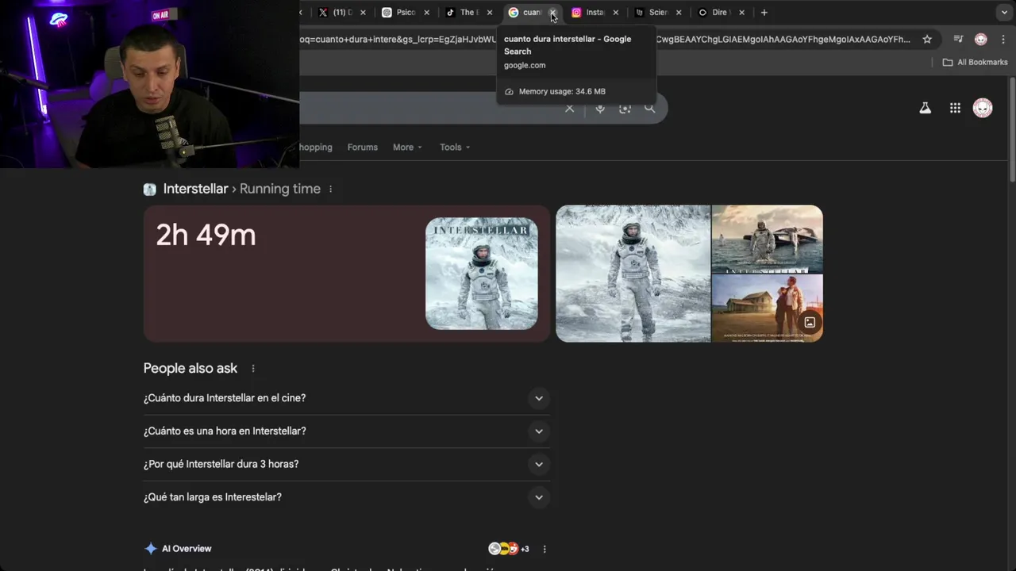Close the Psico tab
The image size is (1016, 571).
(426, 12)
